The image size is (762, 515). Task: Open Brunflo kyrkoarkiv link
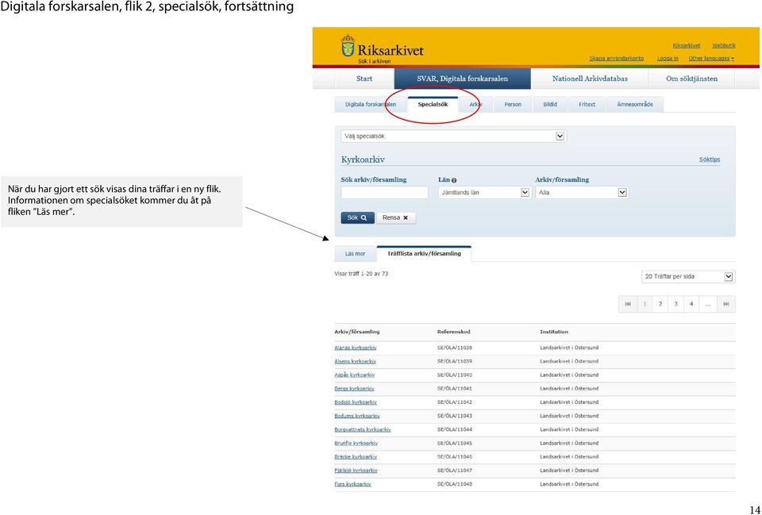pyautogui.click(x=356, y=443)
